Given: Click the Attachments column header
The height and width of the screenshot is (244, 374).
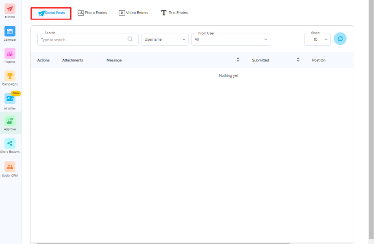Looking at the screenshot, I should pos(73,60).
